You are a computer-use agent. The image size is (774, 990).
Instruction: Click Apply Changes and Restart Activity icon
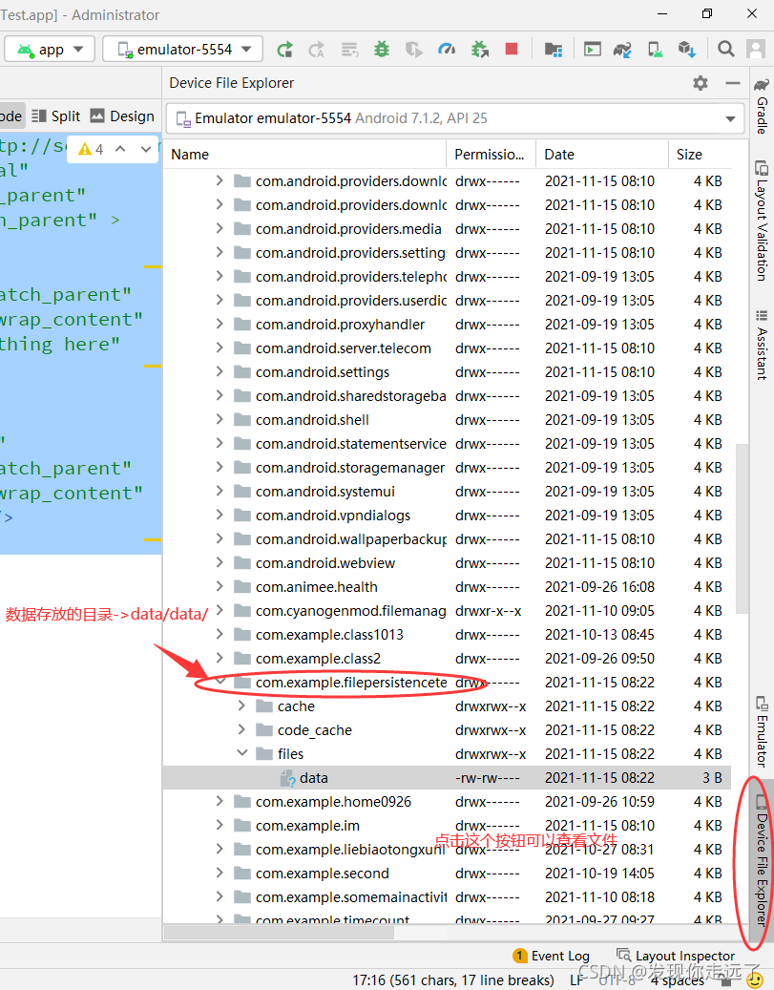click(316, 50)
